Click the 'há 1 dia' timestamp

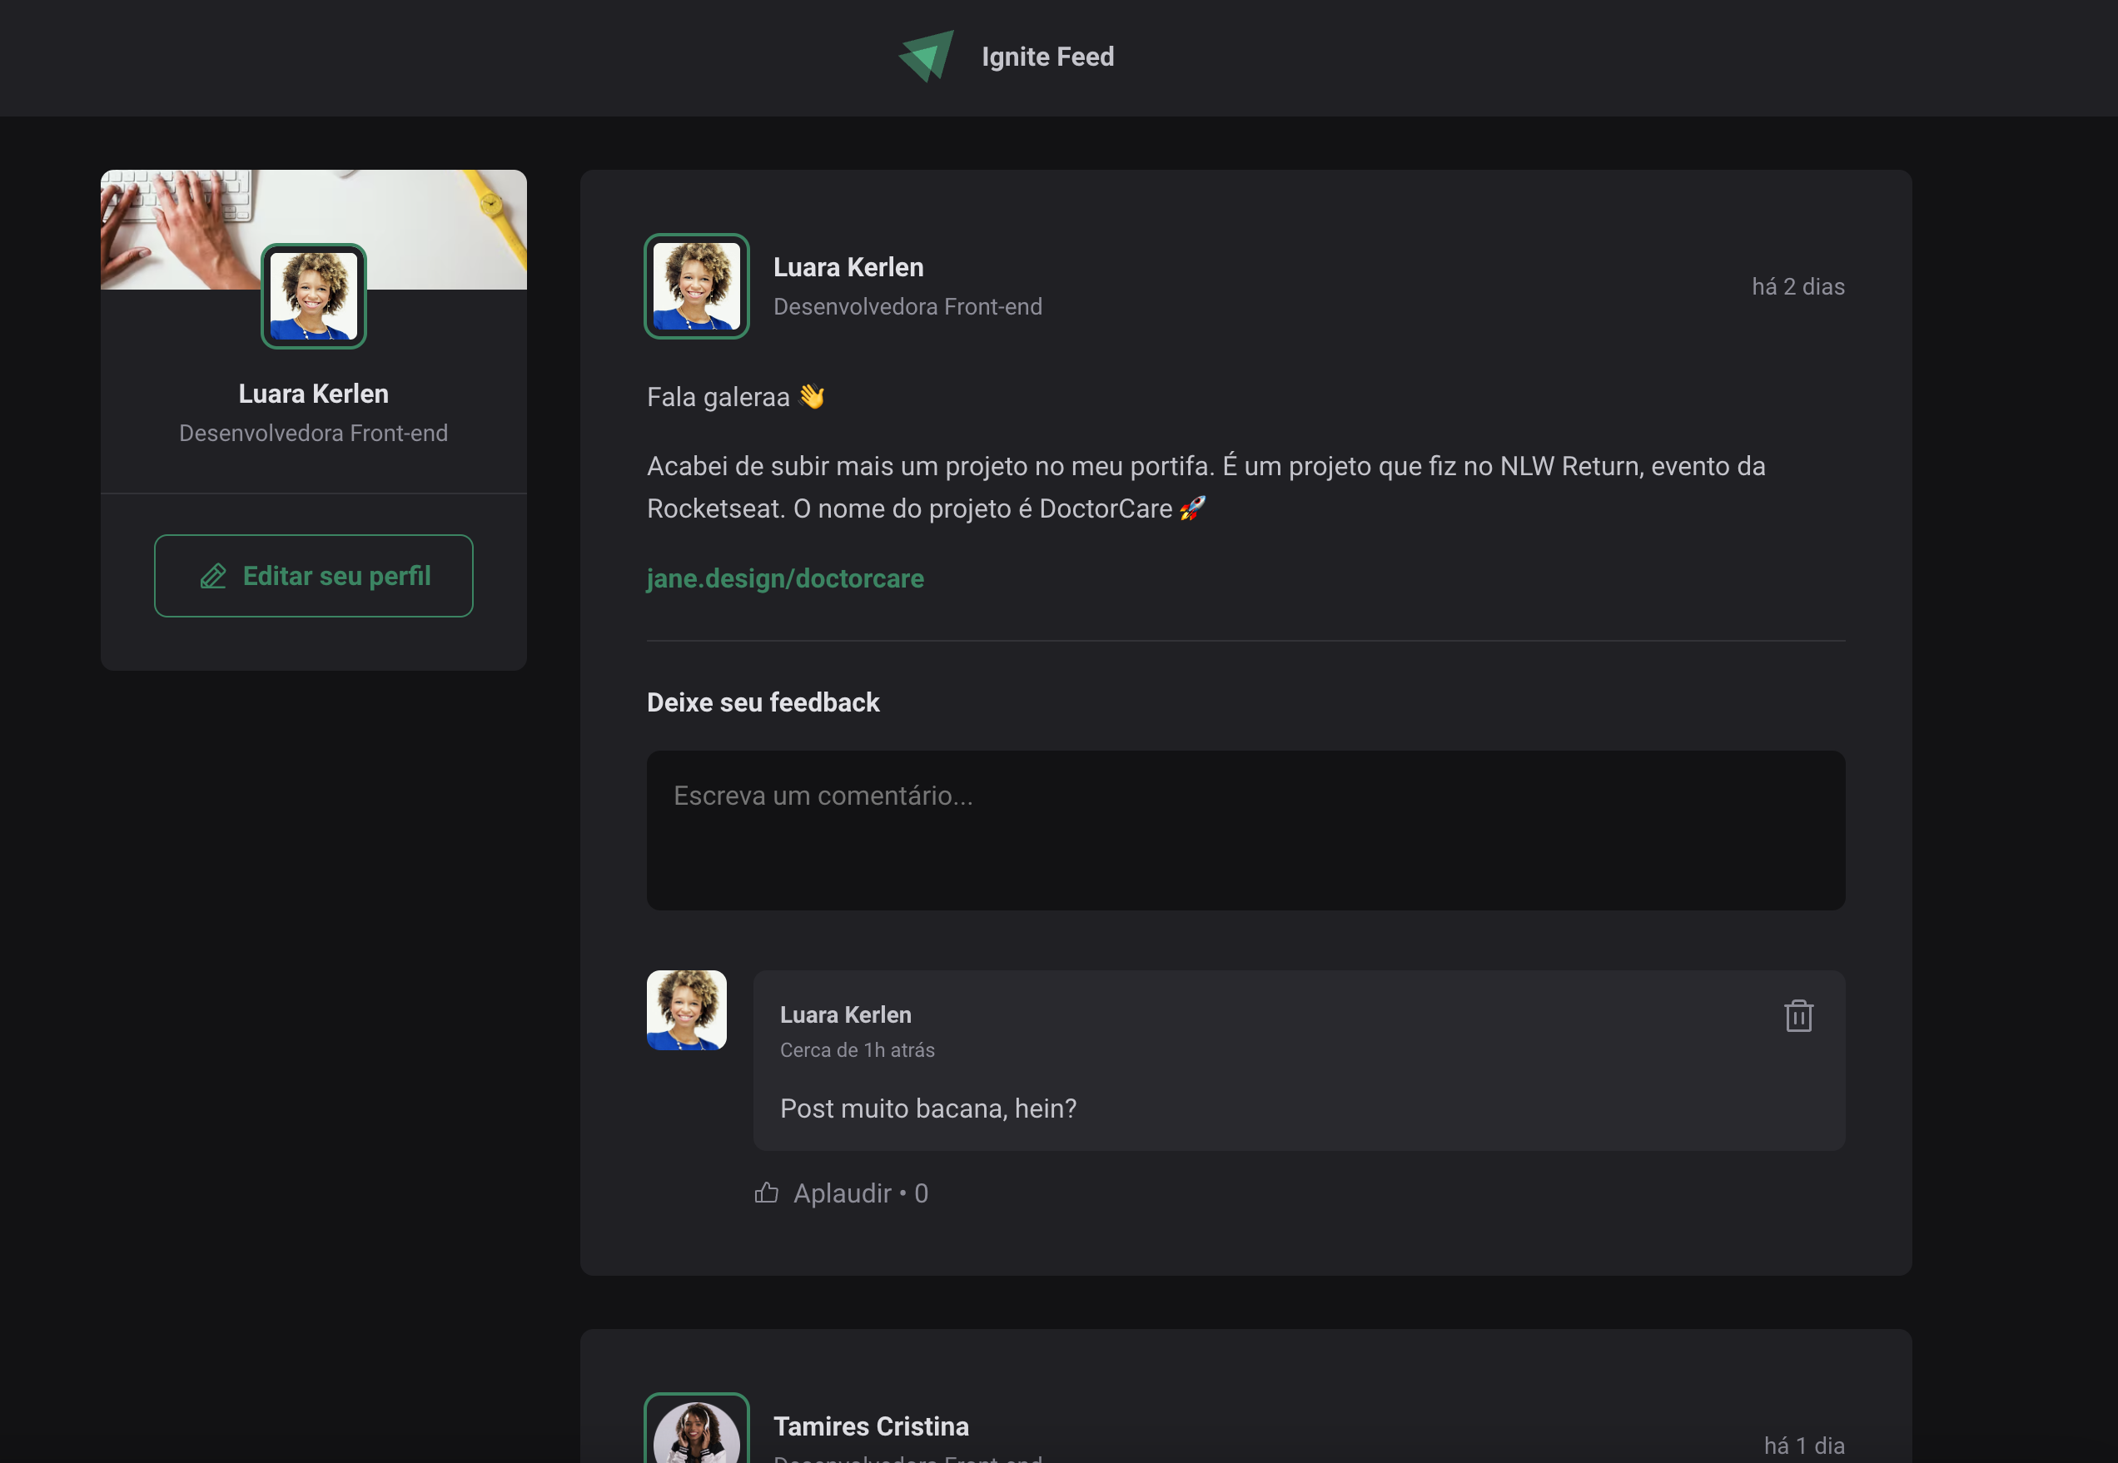tap(1803, 1446)
